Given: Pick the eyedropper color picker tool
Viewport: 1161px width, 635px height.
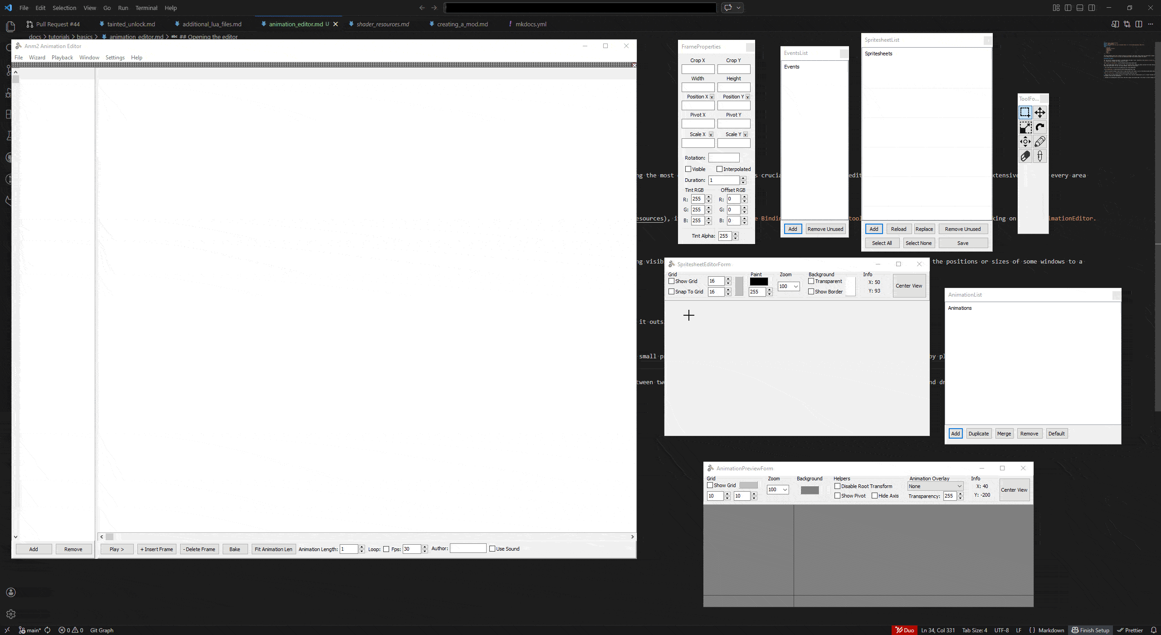Looking at the screenshot, I should point(1040,156).
